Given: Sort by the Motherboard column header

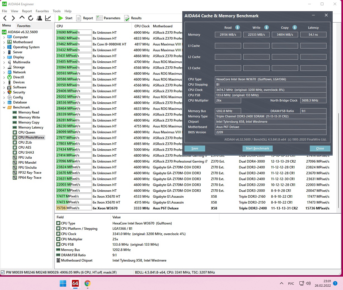Looking at the screenshot, I should [x=163, y=26].
